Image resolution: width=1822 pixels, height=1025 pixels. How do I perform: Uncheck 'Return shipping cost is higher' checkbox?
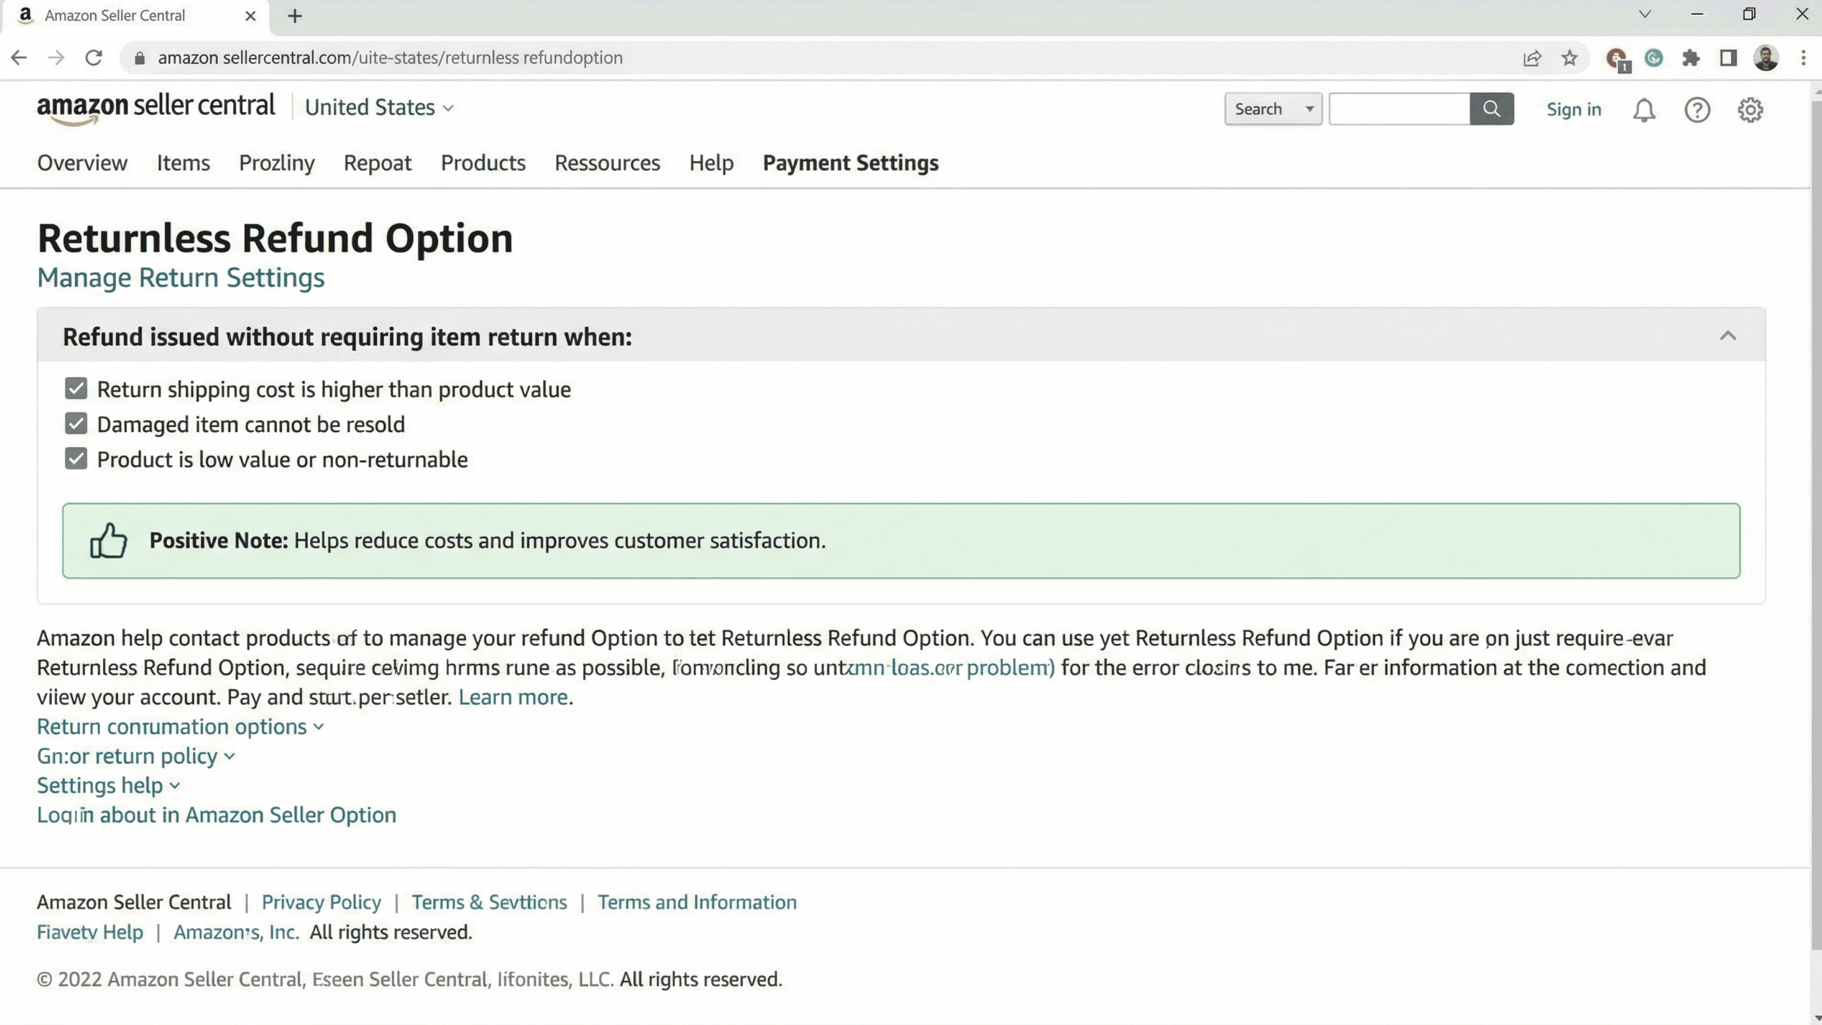click(x=76, y=388)
